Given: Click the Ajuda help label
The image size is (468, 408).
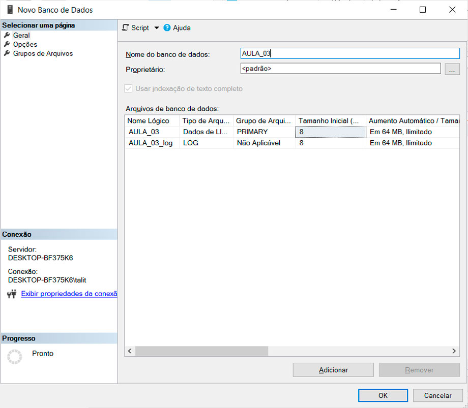Looking at the screenshot, I should click(182, 28).
